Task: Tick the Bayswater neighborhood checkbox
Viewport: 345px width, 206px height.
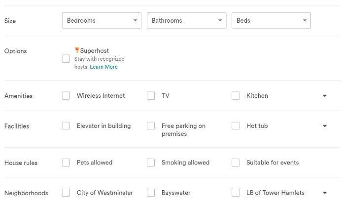Action: click(151, 193)
